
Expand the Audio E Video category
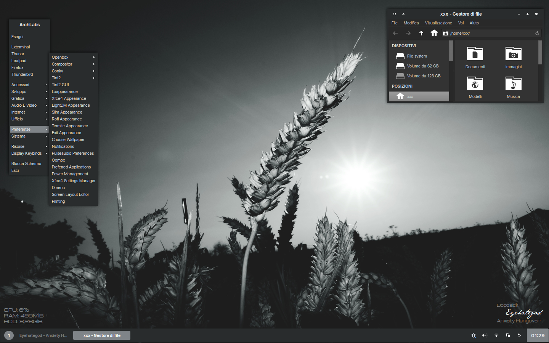29,105
